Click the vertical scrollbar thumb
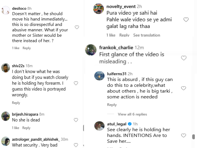Image resolution: width=197 pixels, height=148 pixels. pos(193,137)
